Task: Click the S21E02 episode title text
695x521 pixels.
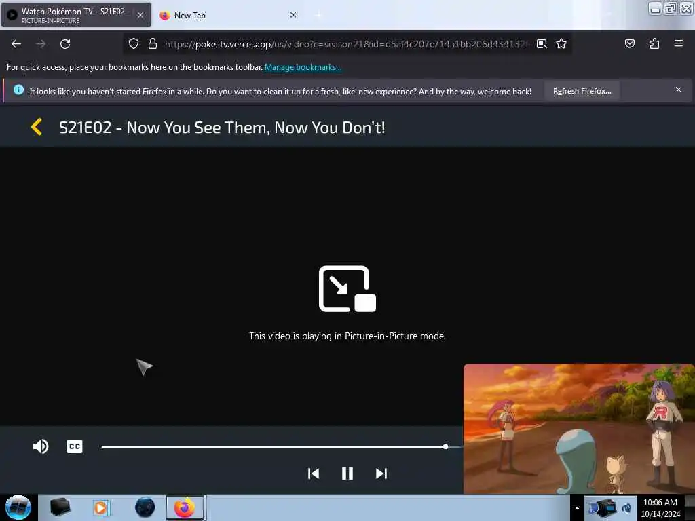Action: coord(222,128)
